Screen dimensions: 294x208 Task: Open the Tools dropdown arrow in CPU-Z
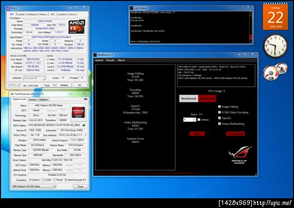pyautogui.click(x=54, y=85)
